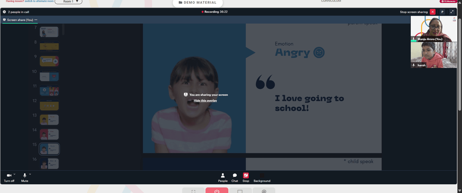Select slide 7 thumbnail
Screen dimensions: 462x193
click(49, 32)
